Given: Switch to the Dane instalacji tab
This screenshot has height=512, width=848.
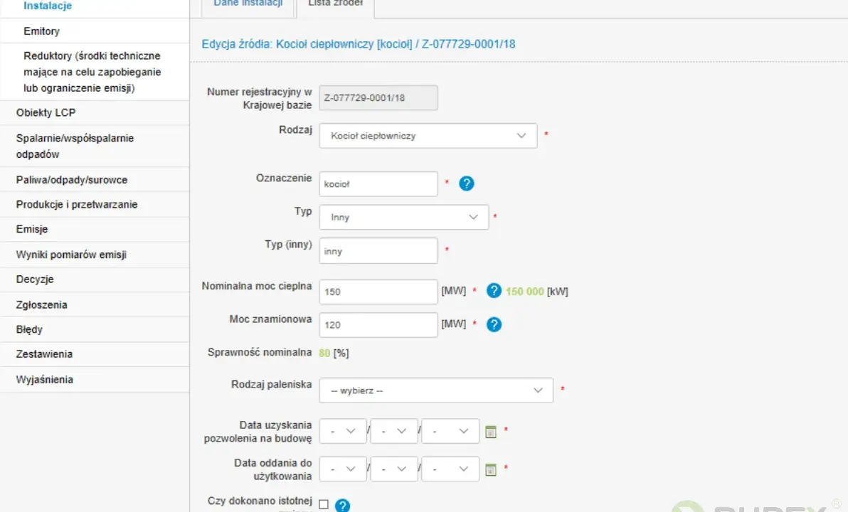Looking at the screenshot, I should 248,6.
